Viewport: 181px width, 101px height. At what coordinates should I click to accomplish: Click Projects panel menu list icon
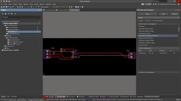(3, 14)
